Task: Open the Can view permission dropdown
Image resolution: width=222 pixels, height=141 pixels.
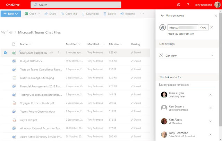Action: [x=187, y=55]
